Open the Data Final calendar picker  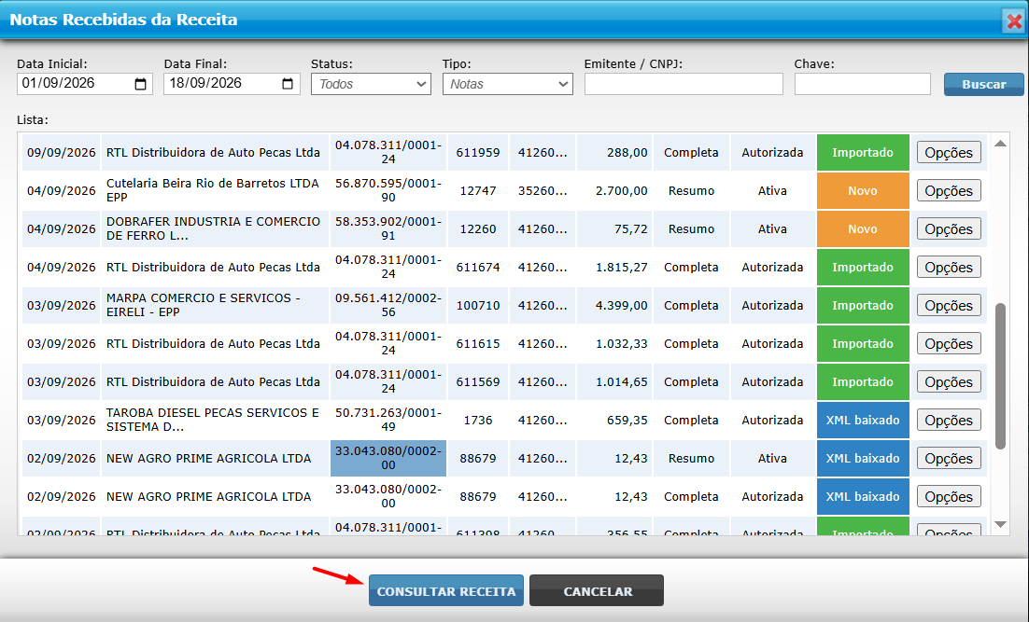[288, 84]
